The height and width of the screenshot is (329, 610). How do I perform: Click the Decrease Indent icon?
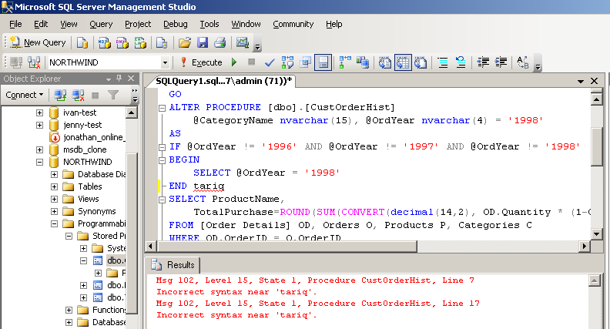483,62
